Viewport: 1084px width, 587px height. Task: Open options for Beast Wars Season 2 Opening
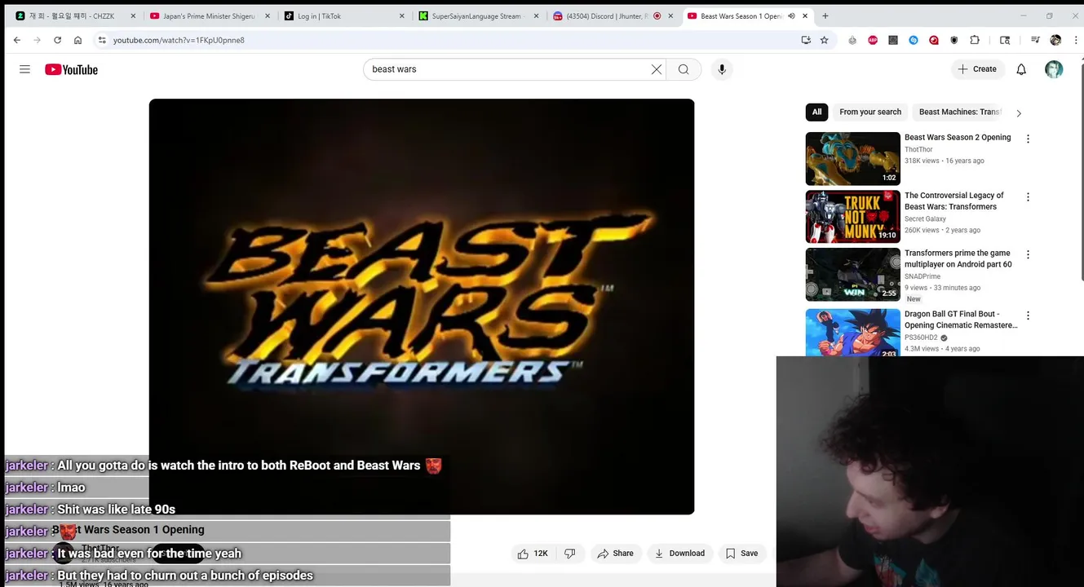1028,139
